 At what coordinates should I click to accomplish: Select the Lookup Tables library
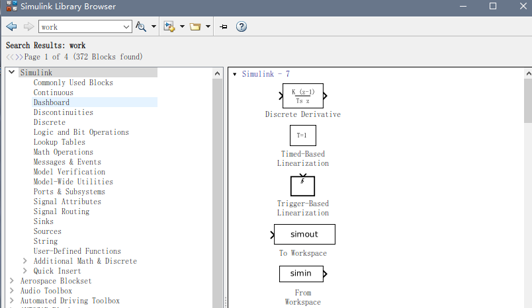point(60,142)
